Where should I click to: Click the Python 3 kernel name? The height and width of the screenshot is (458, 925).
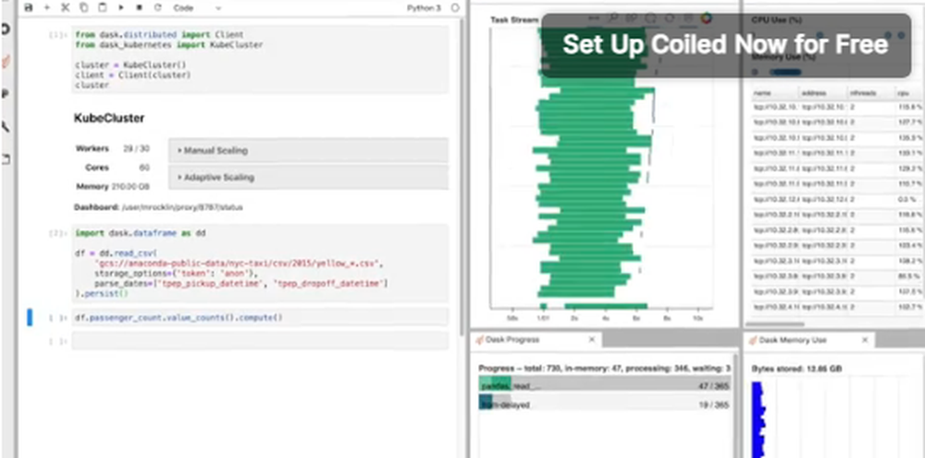(x=424, y=8)
